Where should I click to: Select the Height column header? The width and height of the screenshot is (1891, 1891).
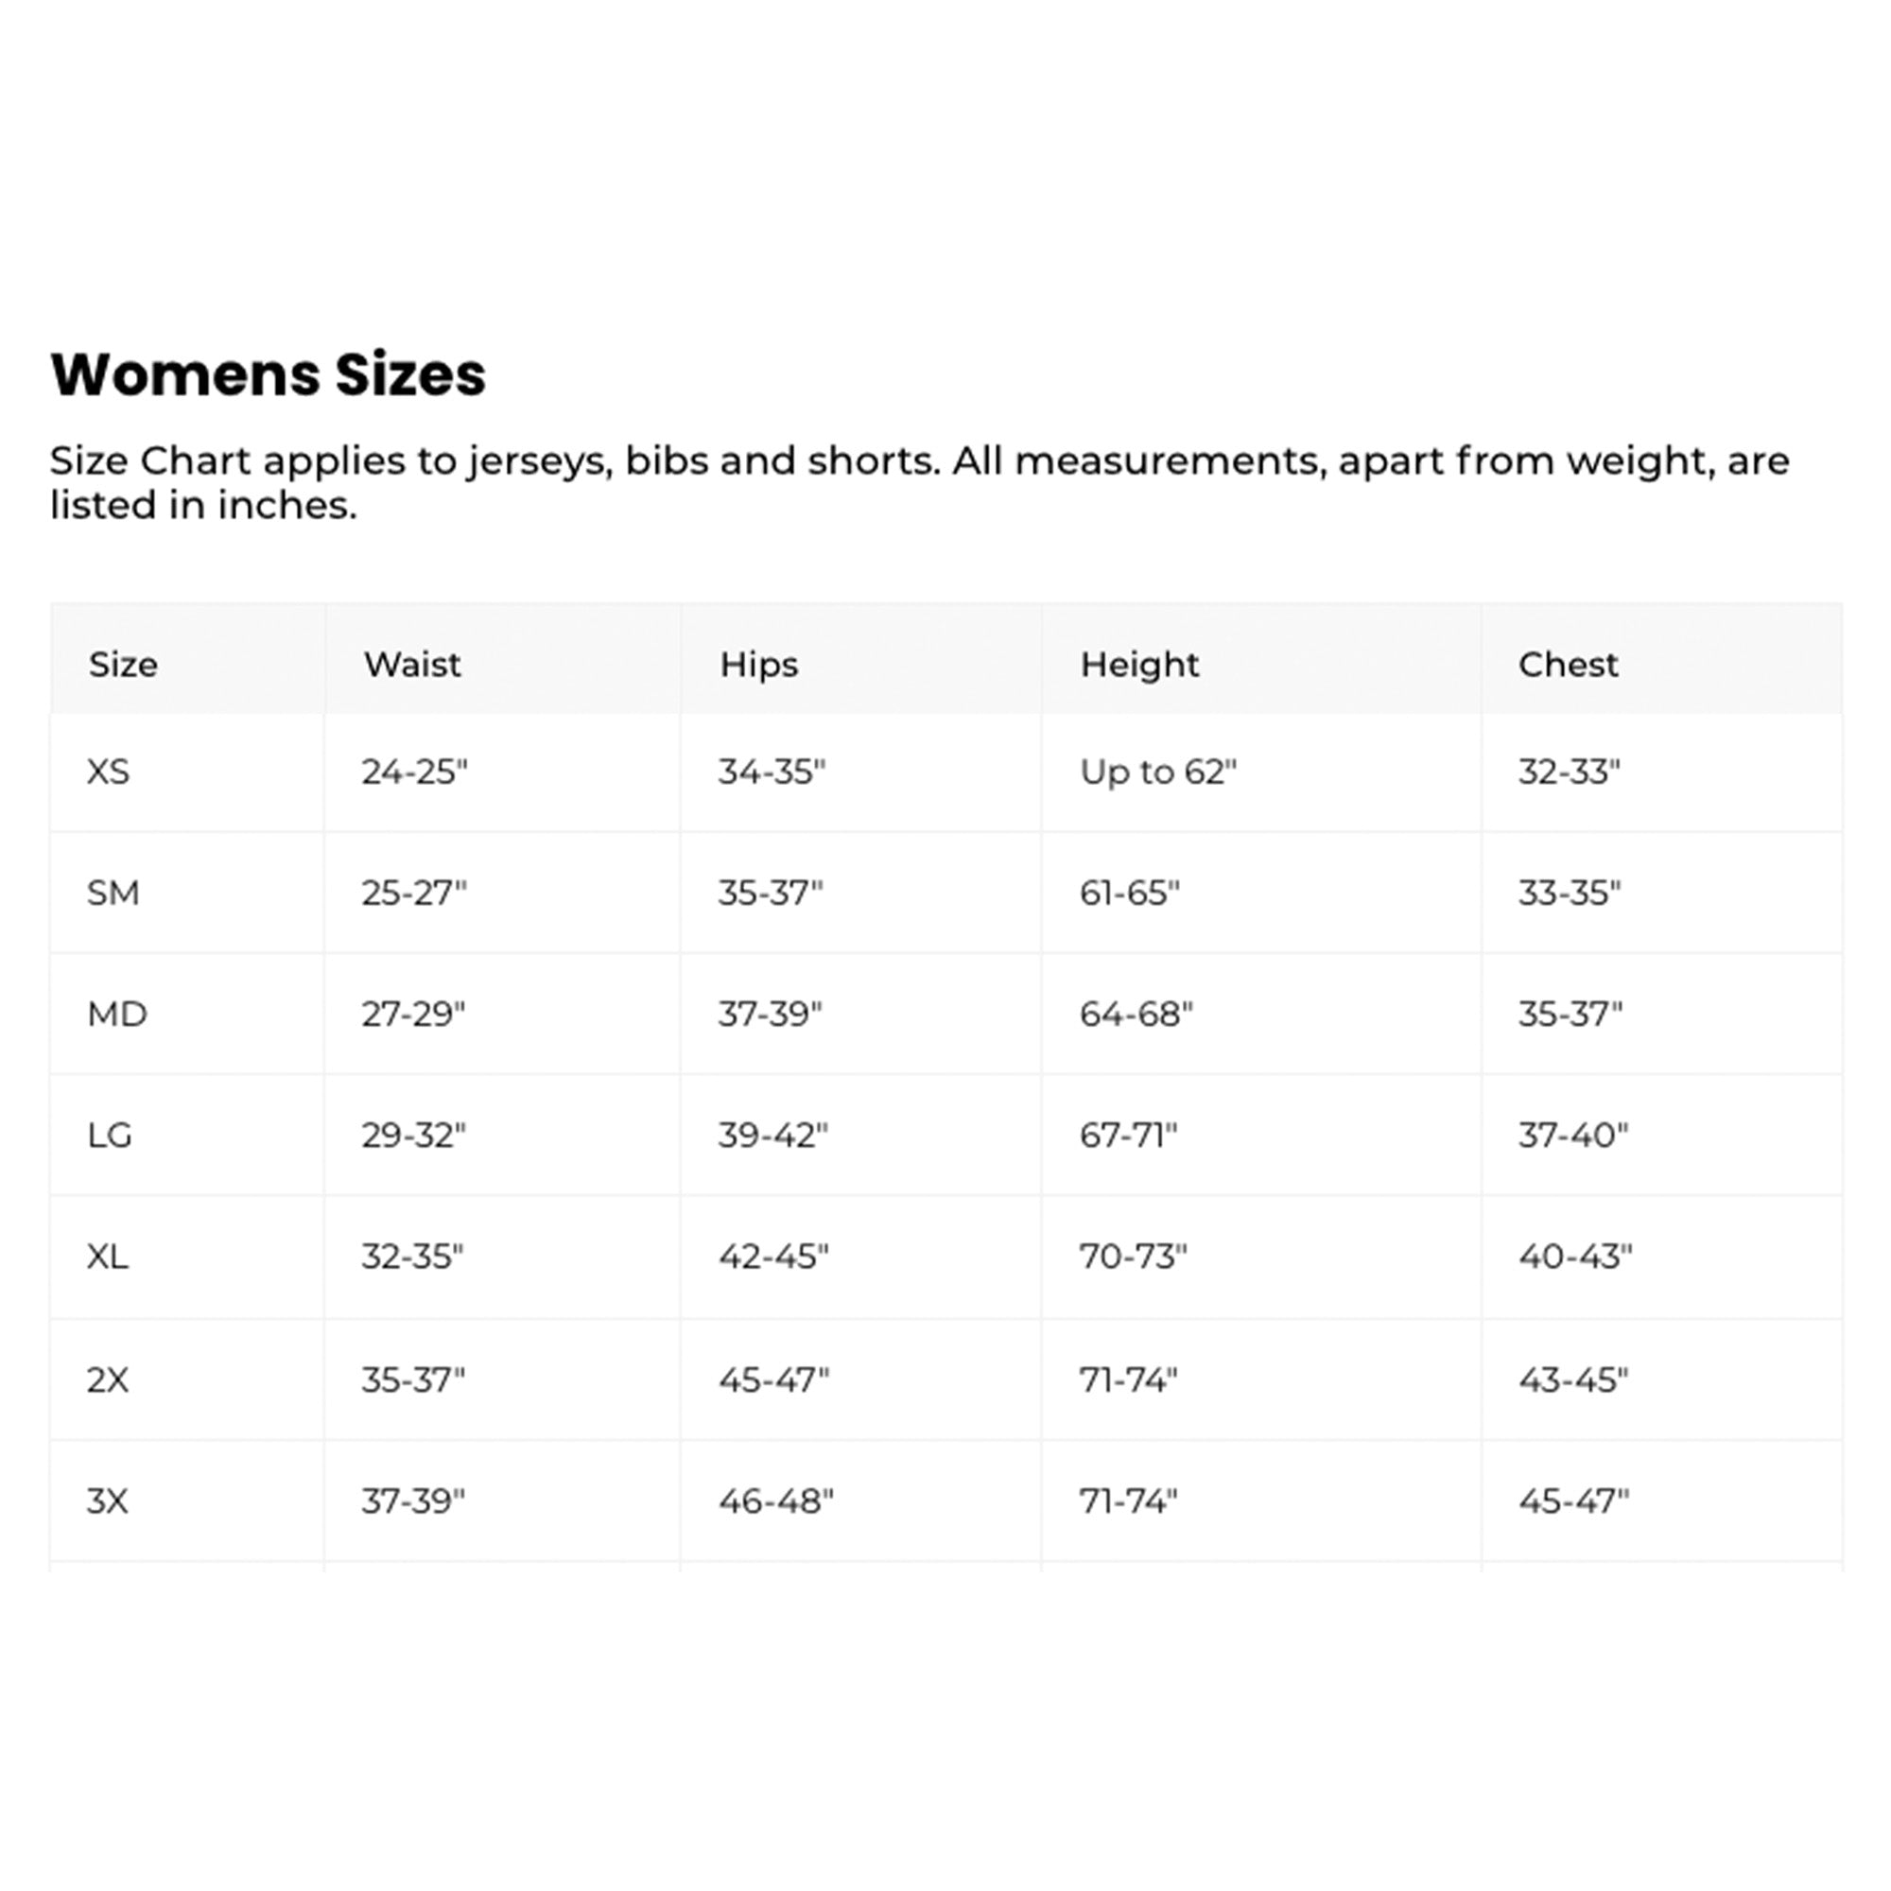1139,665
